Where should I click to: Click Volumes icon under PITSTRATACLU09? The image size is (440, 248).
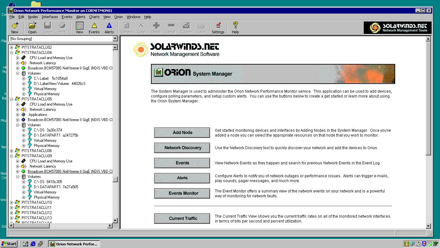24,177
